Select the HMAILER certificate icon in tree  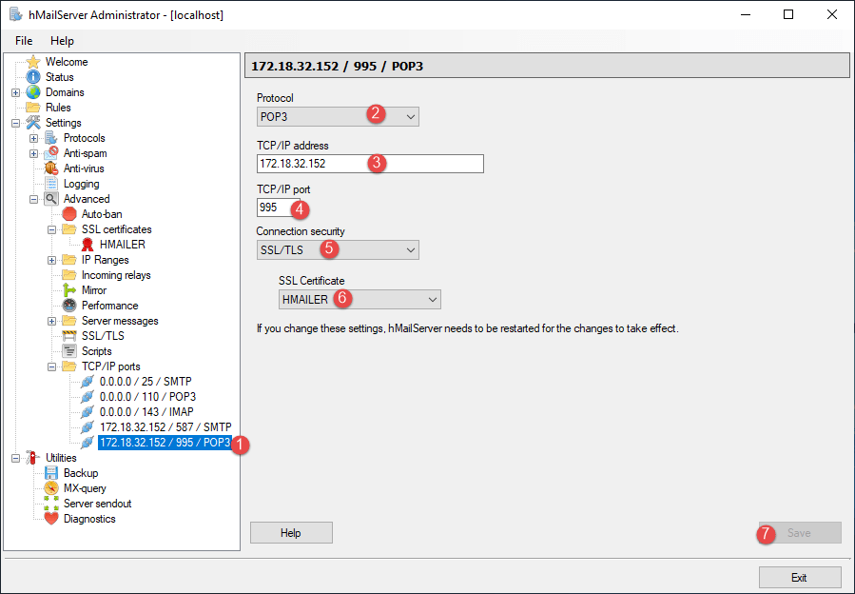click(87, 245)
